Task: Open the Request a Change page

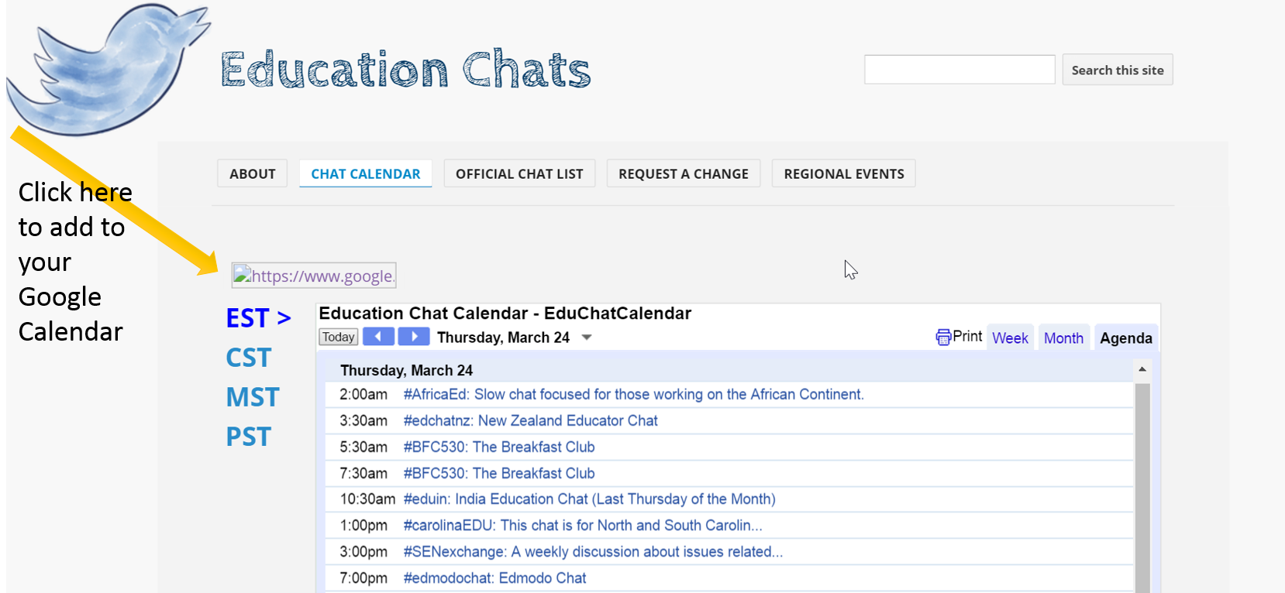Action: coord(683,173)
